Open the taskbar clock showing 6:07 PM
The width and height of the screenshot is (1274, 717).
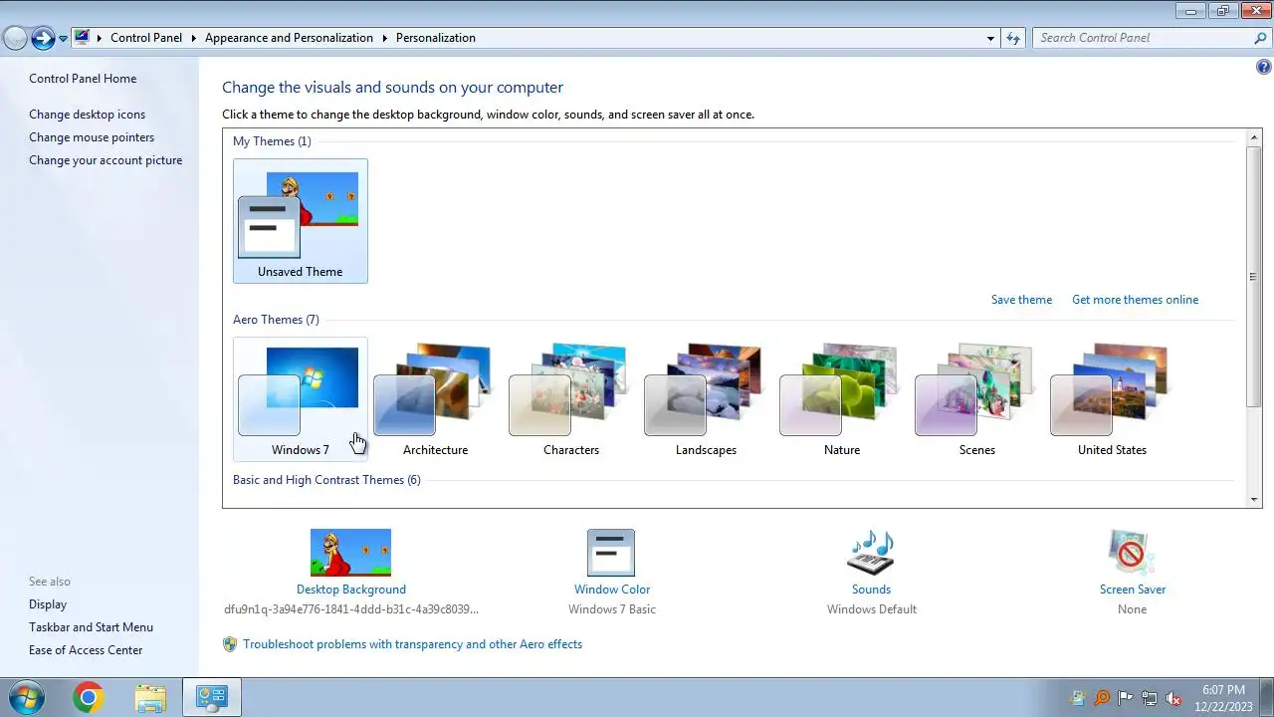click(1223, 698)
